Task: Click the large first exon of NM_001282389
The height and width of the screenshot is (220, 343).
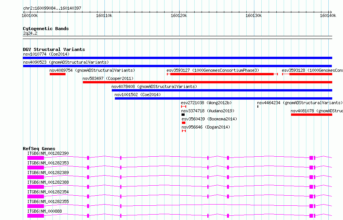Action: tap(36, 177)
